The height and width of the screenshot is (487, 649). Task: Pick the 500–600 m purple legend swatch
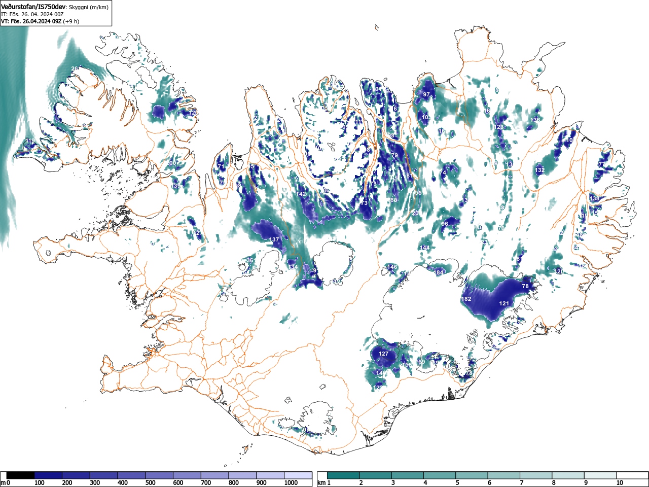tap(159, 475)
